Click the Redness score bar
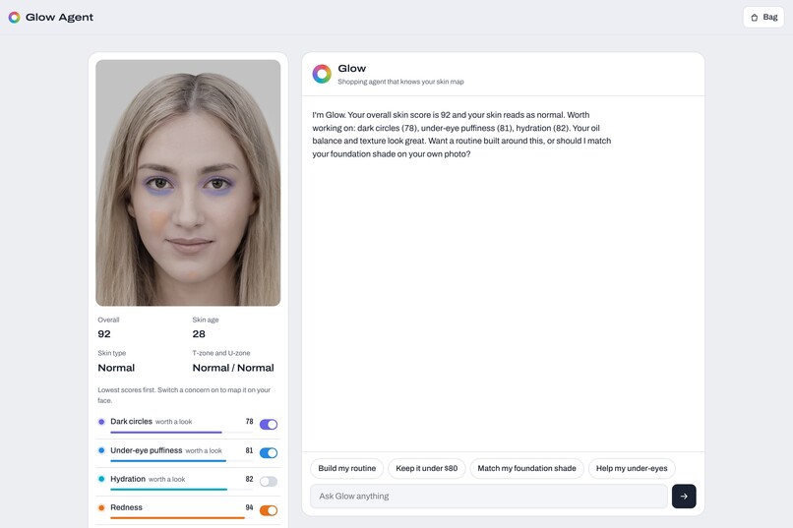Image resolution: width=793 pixels, height=528 pixels. coord(181,518)
